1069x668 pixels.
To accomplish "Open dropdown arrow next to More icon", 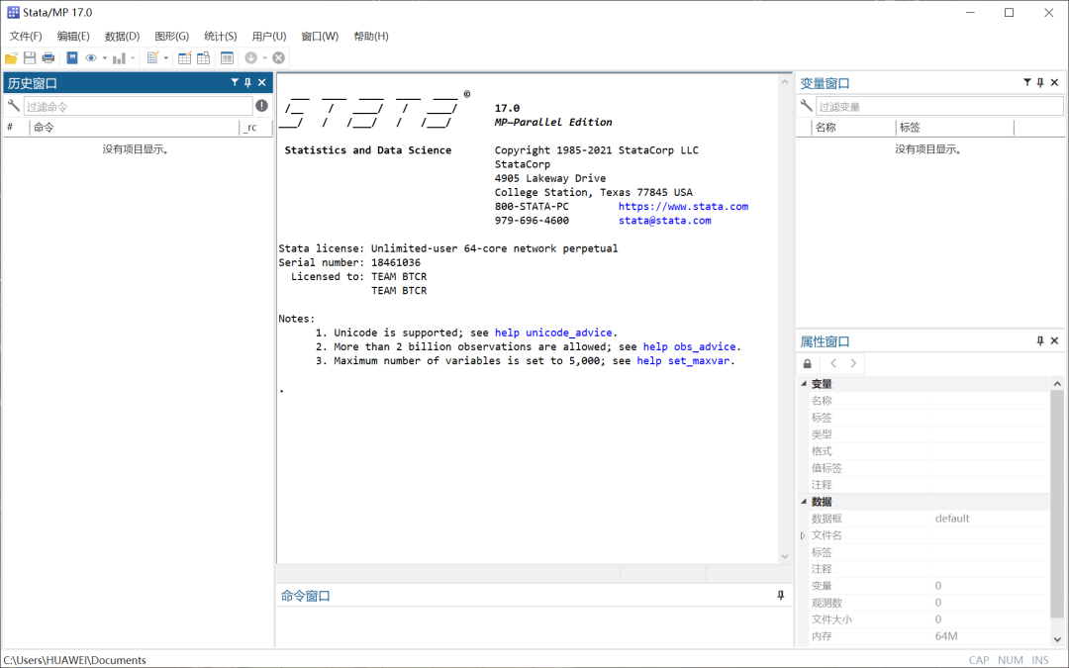I will [264, 58].
